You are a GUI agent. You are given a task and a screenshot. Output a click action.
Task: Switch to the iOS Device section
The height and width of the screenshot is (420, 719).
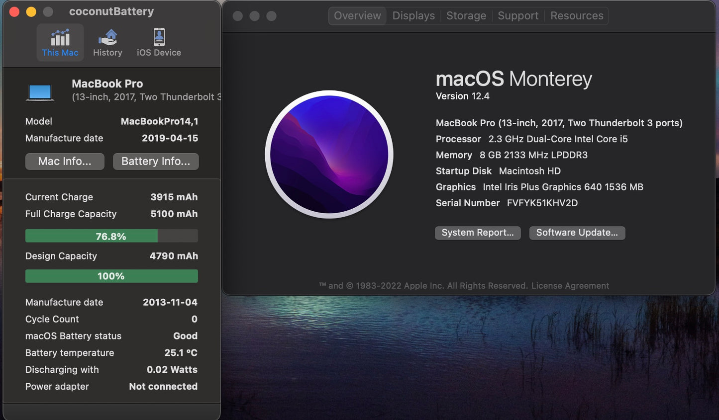point(158,42)
